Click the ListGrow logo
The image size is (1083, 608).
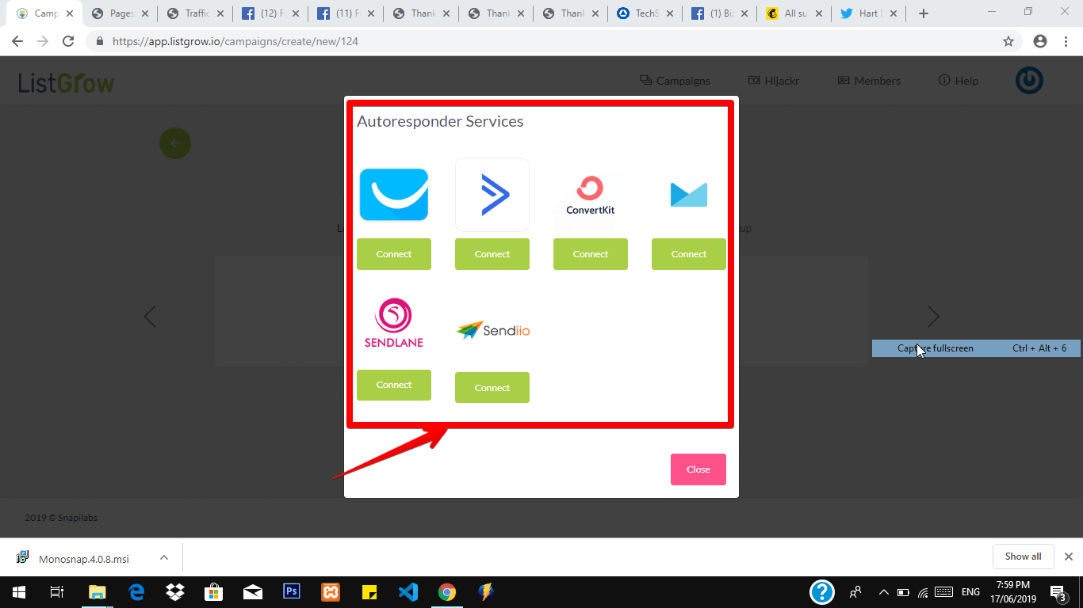67,82
